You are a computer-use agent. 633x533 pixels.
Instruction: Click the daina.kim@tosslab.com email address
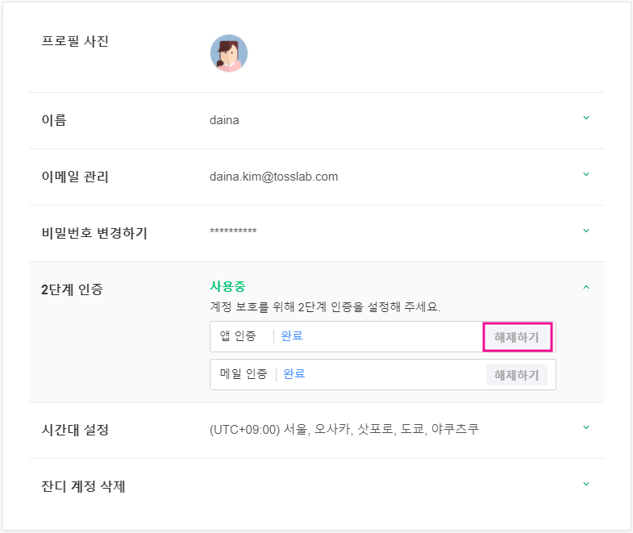(x=273, y=177)
